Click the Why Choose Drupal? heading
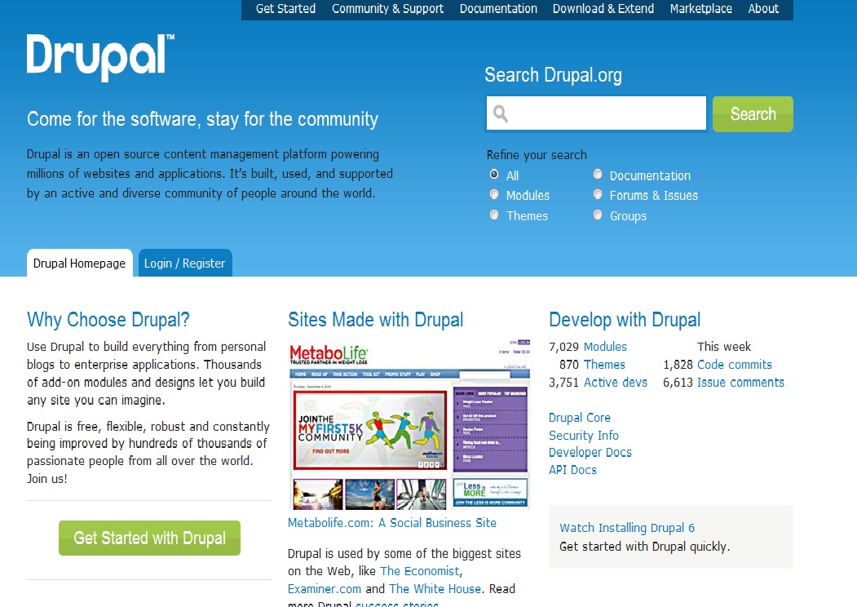 108,319
